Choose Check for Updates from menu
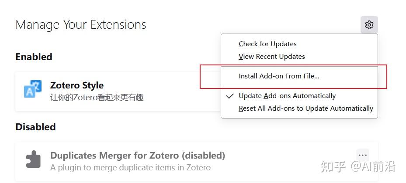The height and width of the screenshot is (183, 406). pos(267,44)
